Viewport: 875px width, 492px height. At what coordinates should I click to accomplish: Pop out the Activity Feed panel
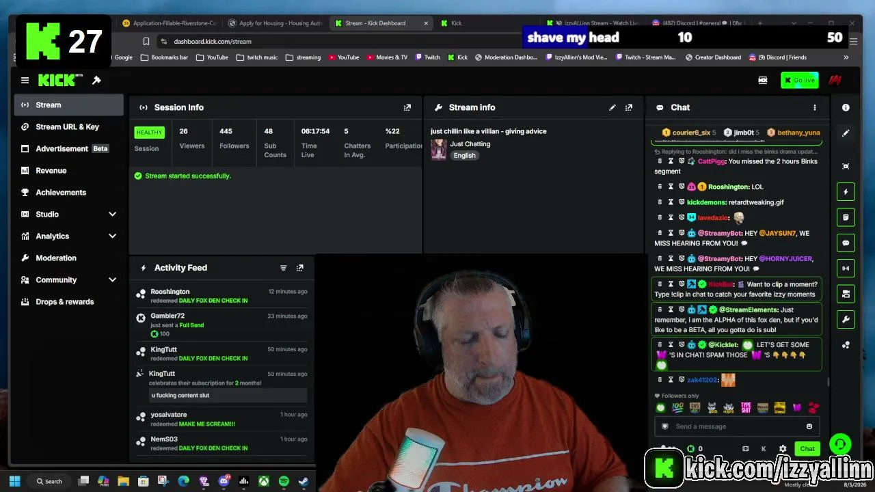coord(299,268)
